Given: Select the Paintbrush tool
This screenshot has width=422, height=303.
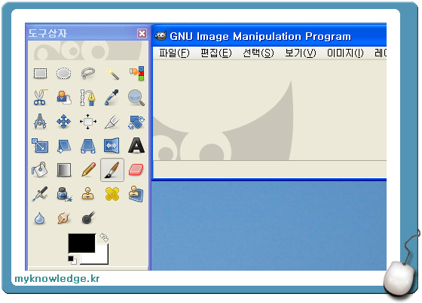Looking at the screenshot, I should click(x=112, y=170).
